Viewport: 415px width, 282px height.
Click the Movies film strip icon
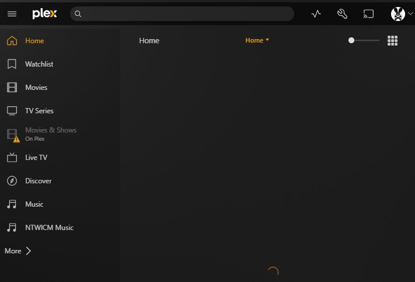click(x=12, y=88)
